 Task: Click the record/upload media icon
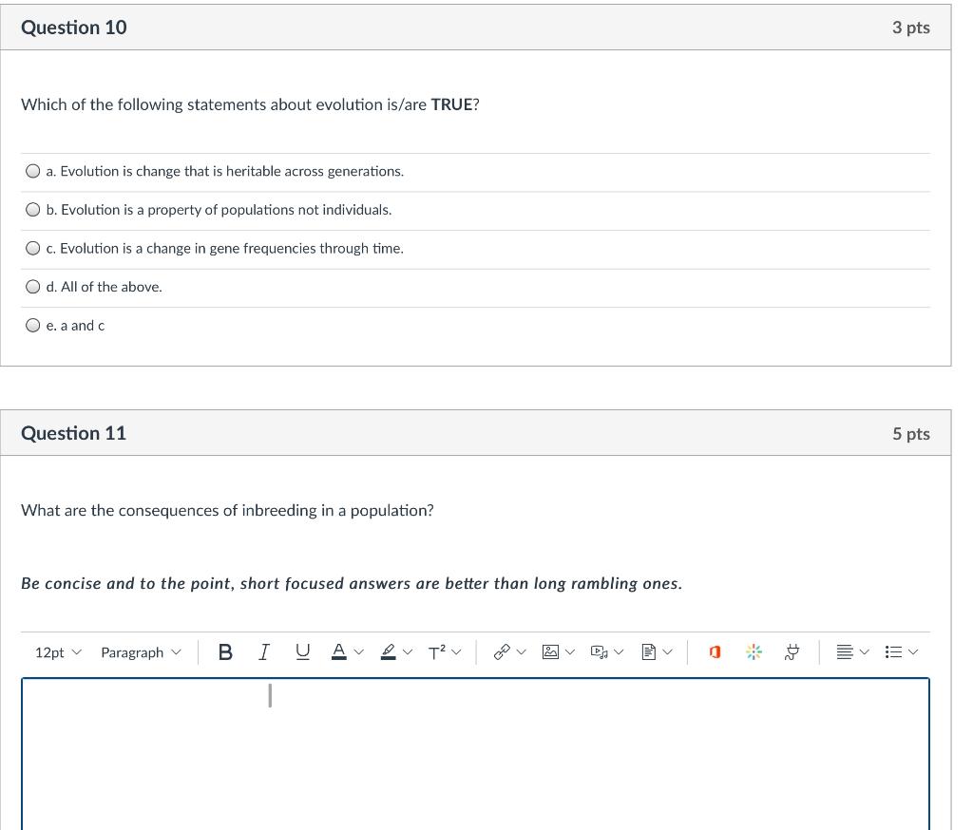click(x=600, y=652)
